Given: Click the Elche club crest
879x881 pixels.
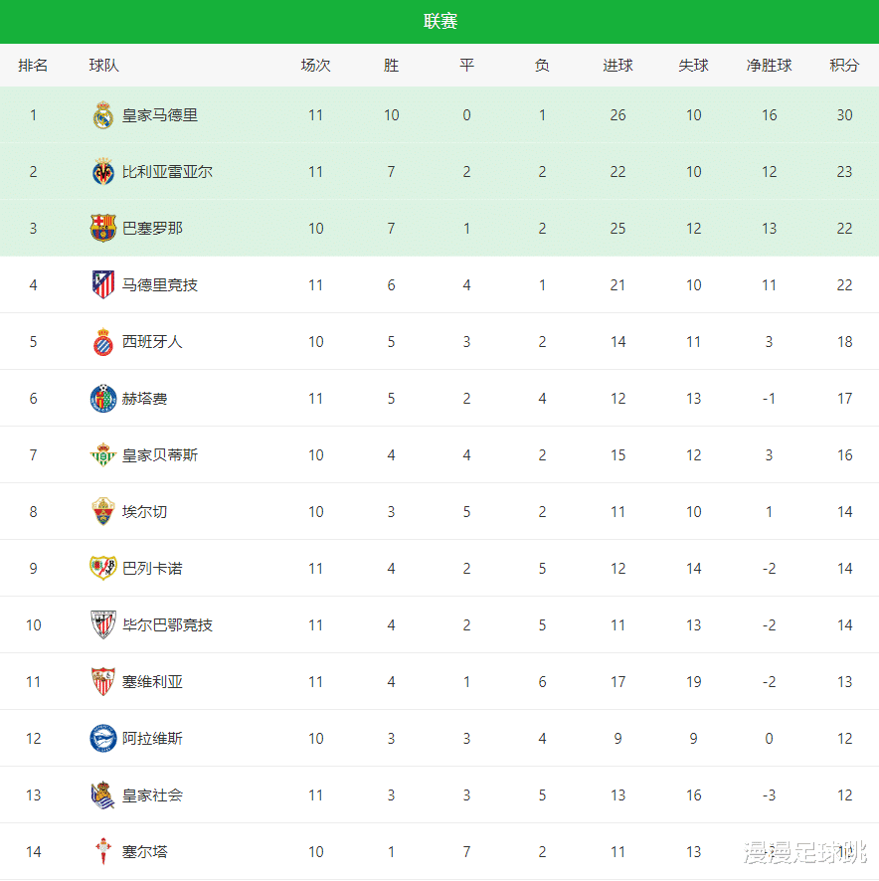Looking at the screenshot, I should coord(103,512).
